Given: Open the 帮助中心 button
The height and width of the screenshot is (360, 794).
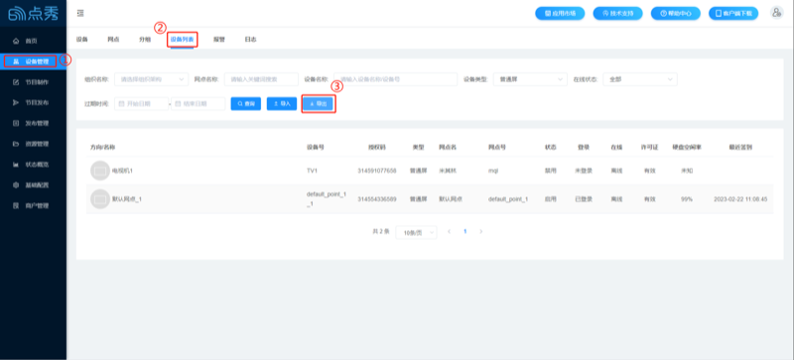Looking at the screenshot, I should tap(676, 14).
